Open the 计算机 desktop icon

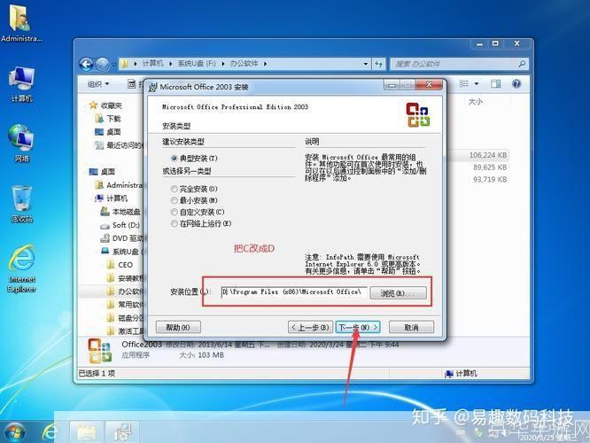coord(21,84)
